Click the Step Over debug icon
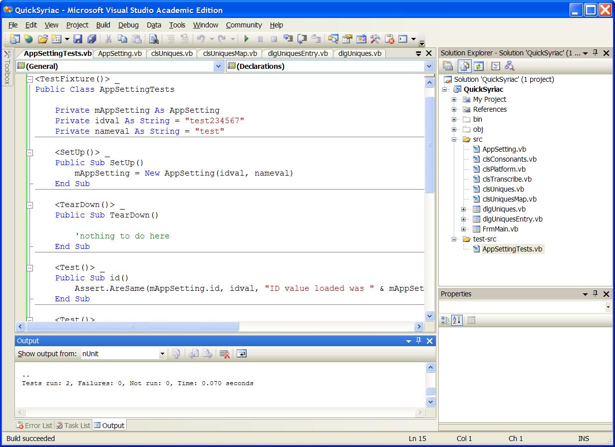Viewport: 615px width, 447px height. click(x=302, y=39)
